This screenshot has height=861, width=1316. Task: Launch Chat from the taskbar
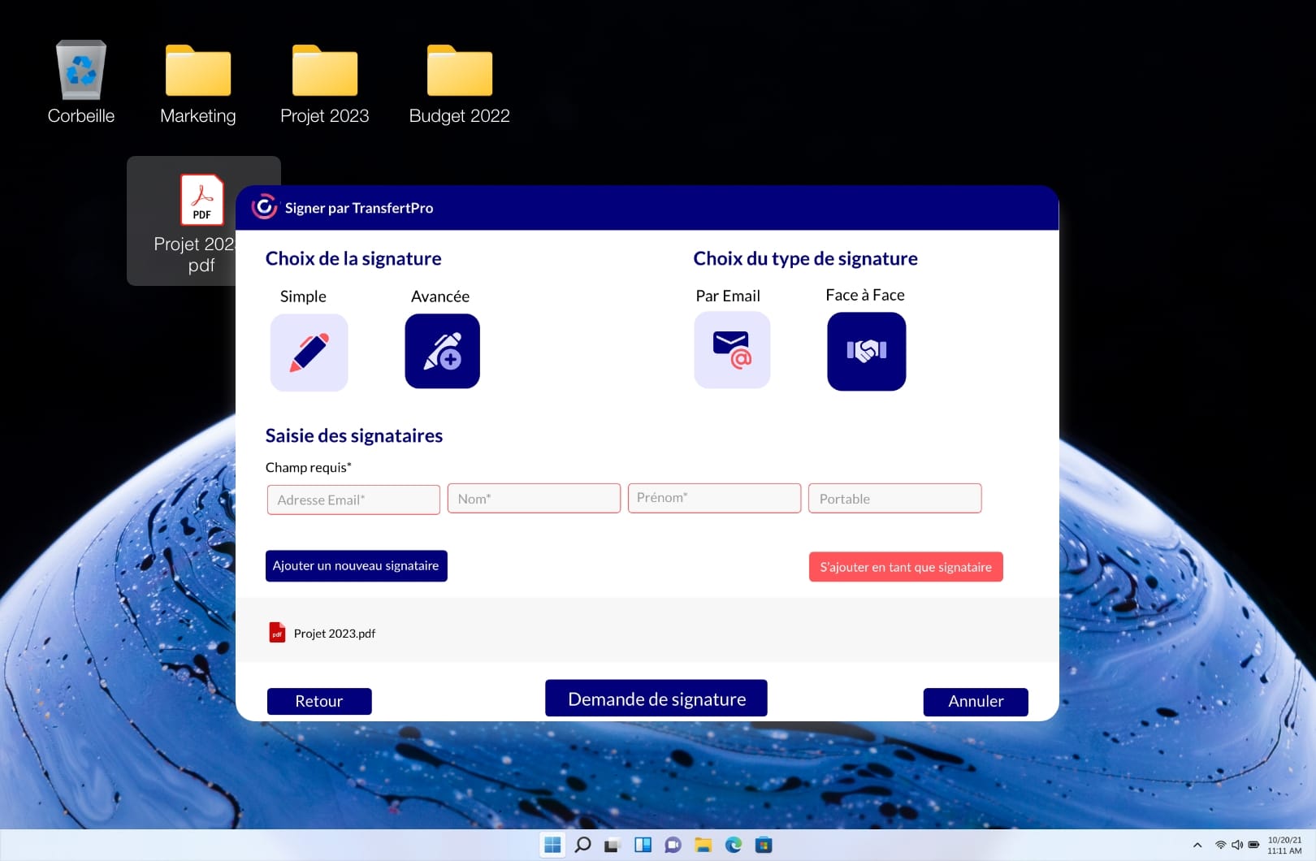[673, 845]
